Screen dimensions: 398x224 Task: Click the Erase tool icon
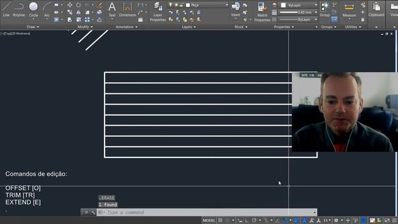click(99, 5)
